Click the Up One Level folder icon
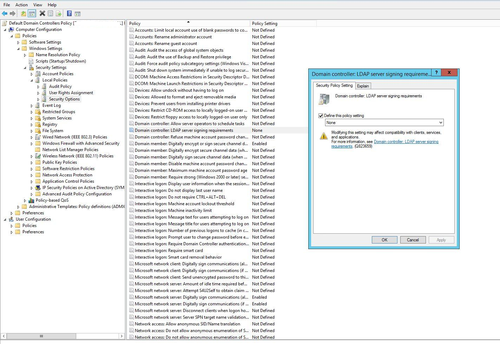This screenshot has height=344, width=500. coord(23,14)
